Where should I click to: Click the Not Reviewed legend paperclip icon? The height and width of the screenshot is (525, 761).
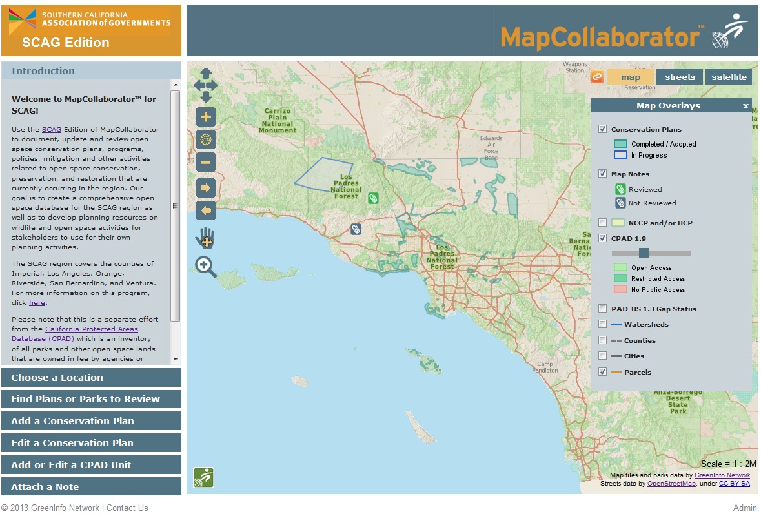coord(620,203)
